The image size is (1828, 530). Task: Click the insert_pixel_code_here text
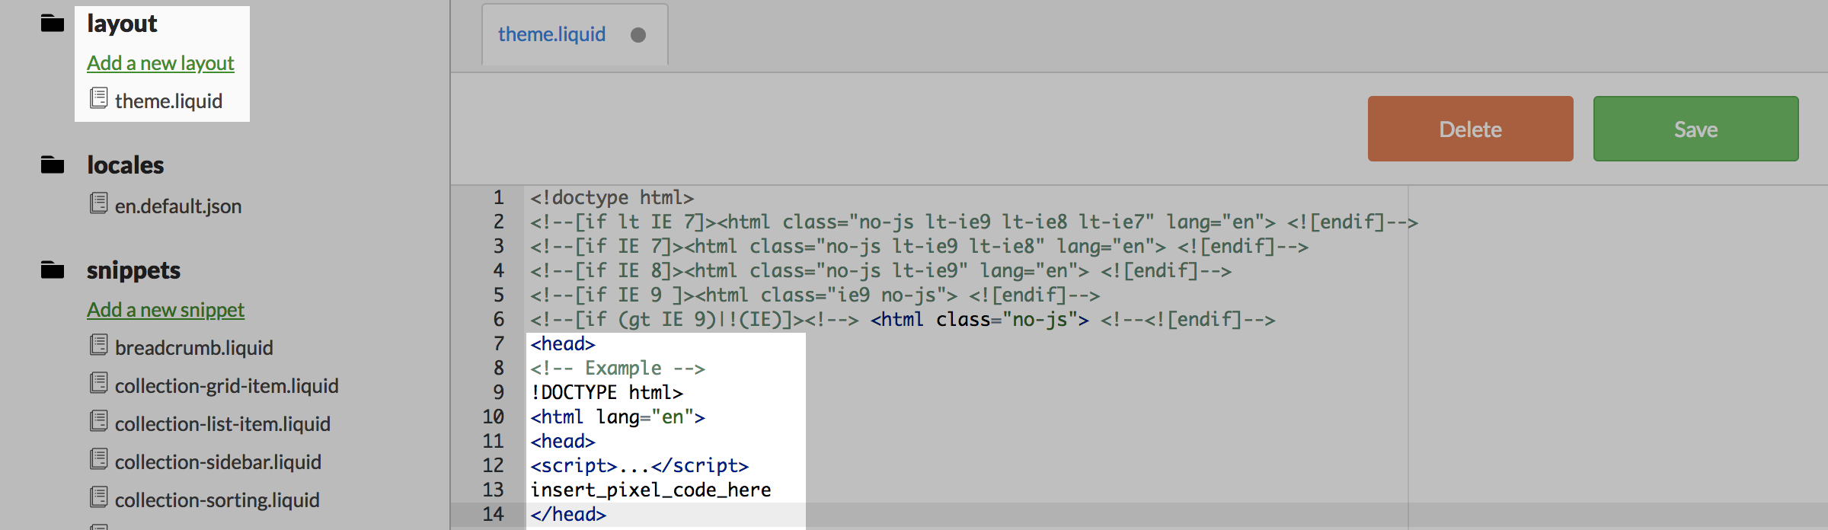pyautogui.click(x=650, y=490)
